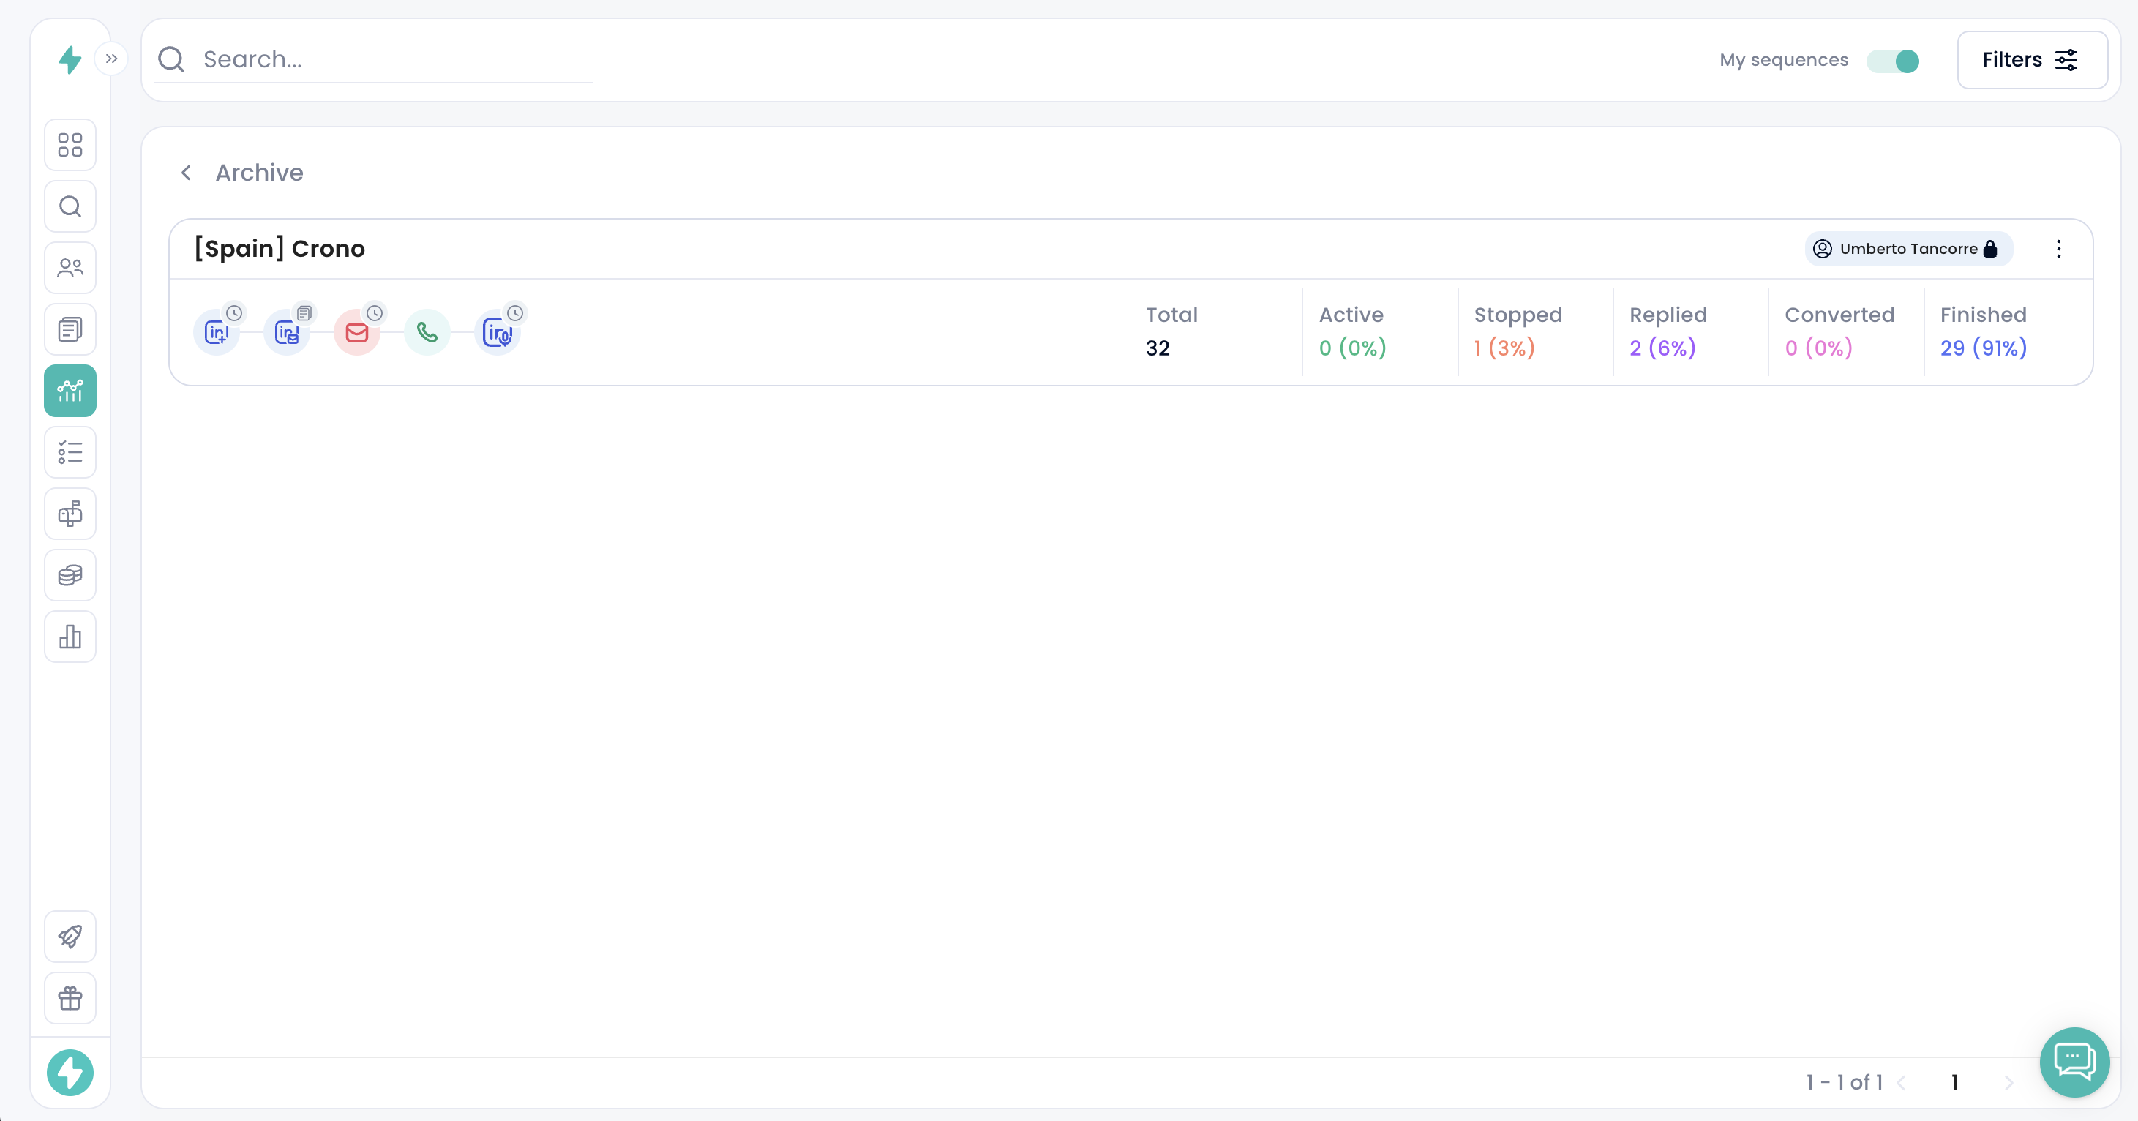Open the coins stack icon in sidebar
The width and height of the screenshot is (2138, 1121).
point(70,575)
